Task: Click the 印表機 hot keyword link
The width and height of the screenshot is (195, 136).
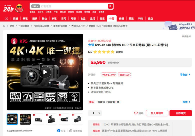Action: (x=49, y=12)
